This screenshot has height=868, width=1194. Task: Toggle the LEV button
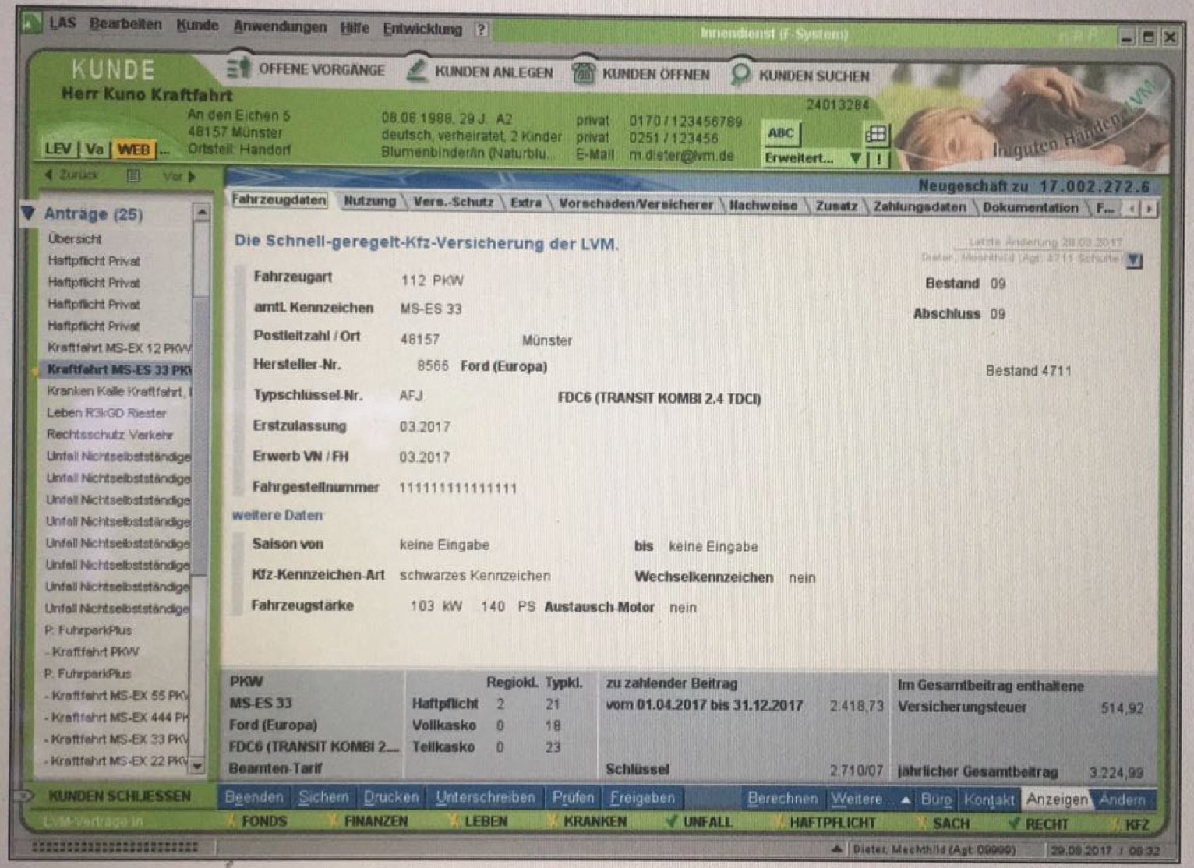pos(59,149)
